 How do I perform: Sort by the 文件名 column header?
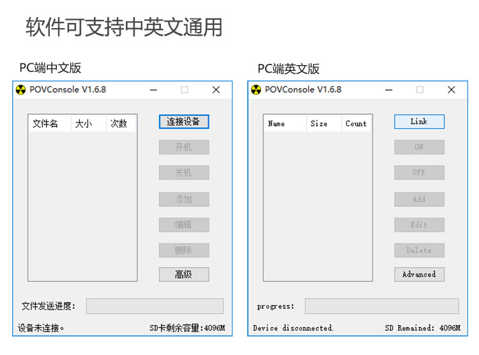[x=46, y=124]
